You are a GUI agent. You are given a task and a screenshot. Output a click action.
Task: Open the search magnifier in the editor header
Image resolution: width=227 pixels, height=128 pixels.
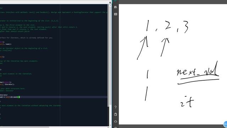click(110, 2)
